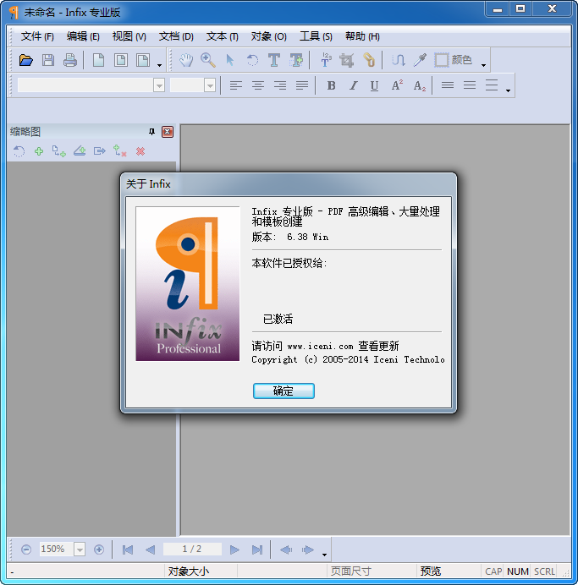Click the Open file folder icon
Viewport: 578px width, 585px height.
25,60
